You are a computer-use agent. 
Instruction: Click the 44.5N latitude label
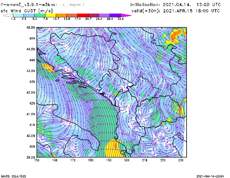tap(31, 49)
